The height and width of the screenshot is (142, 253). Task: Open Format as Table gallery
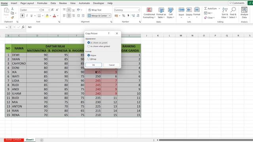click(x=161, y=13)
